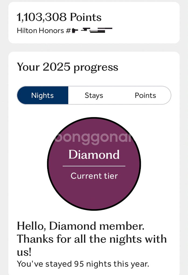
Task: Tap the divider line under Diamond
Action: pos(94,166)
